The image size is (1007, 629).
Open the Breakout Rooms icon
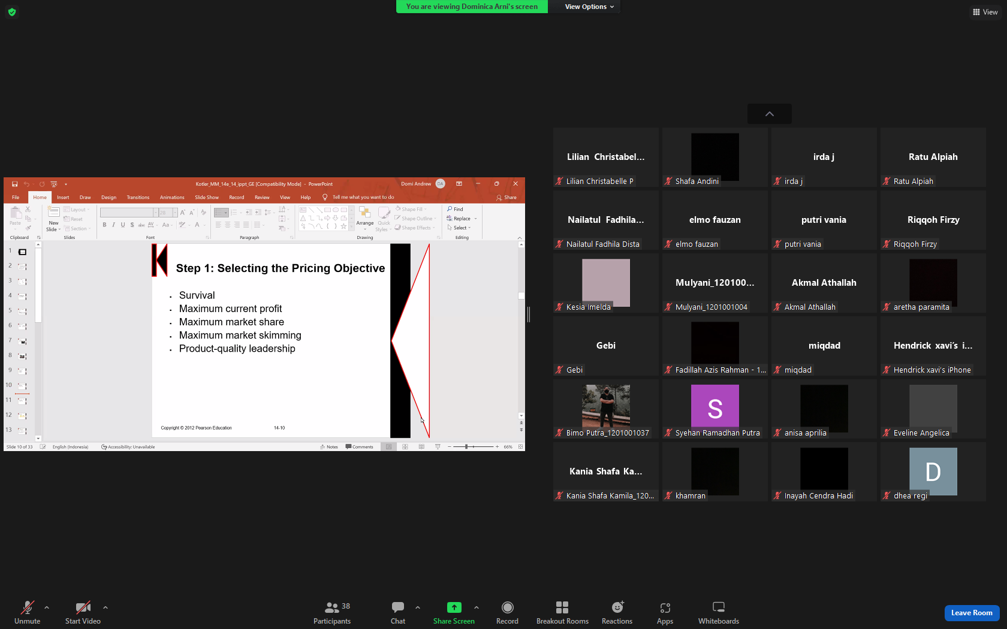[x=562, y=607]
